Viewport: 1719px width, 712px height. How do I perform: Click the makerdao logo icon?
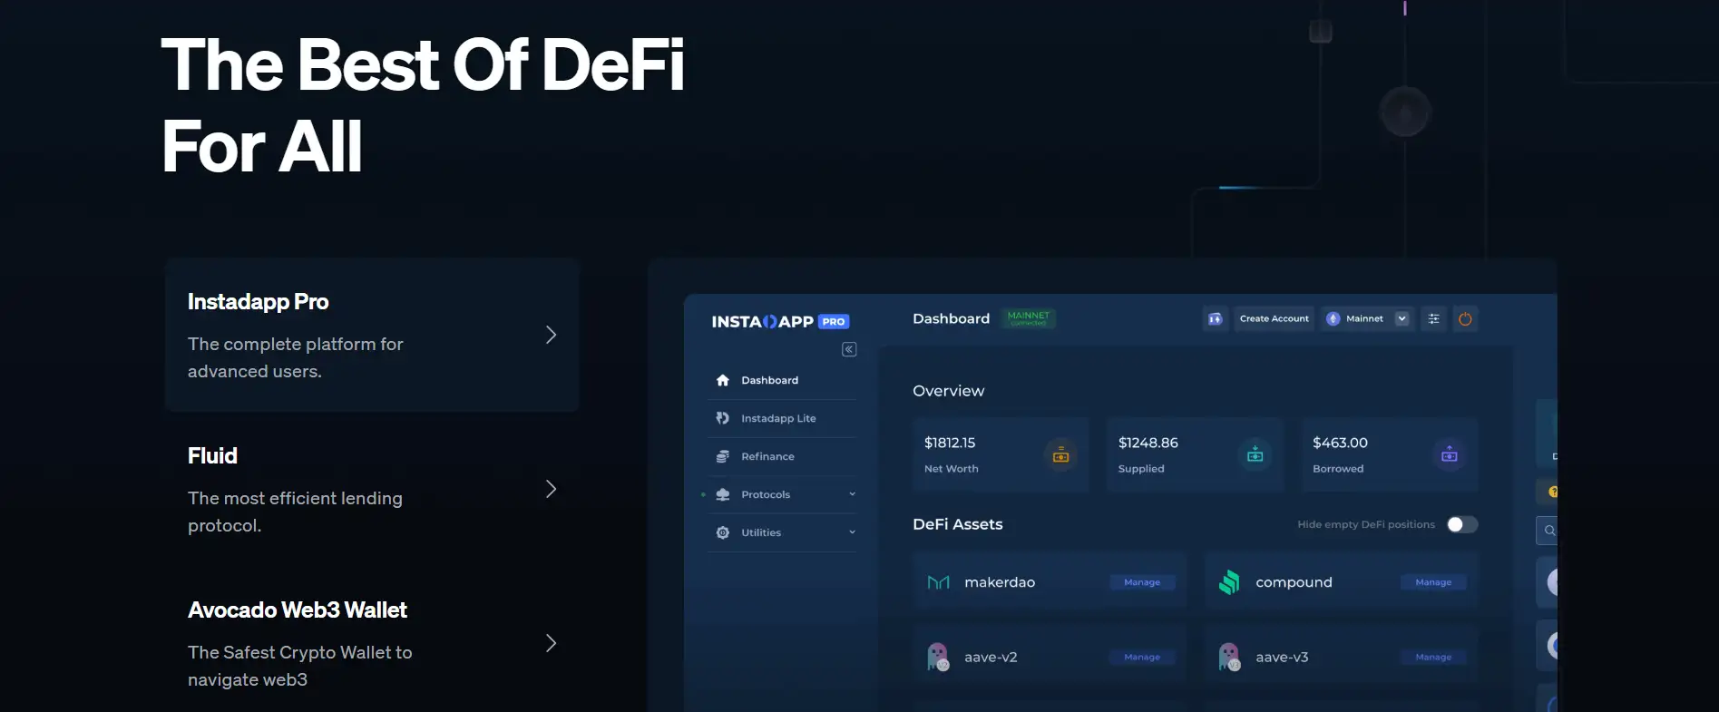(938, 582)
